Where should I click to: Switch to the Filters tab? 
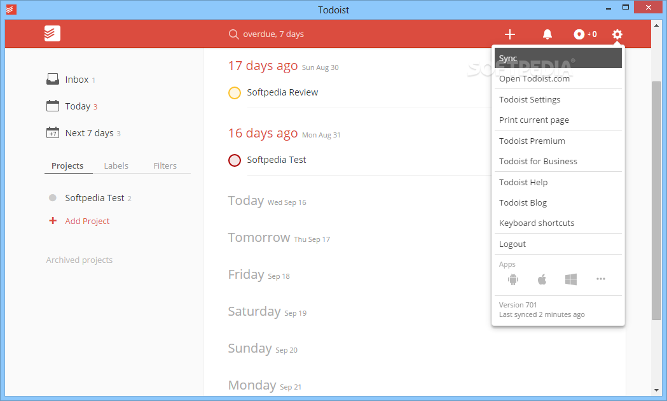point(165,165)
